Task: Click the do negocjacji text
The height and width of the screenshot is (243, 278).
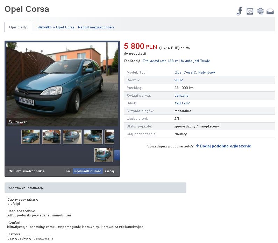Action: tap(135, 54)
